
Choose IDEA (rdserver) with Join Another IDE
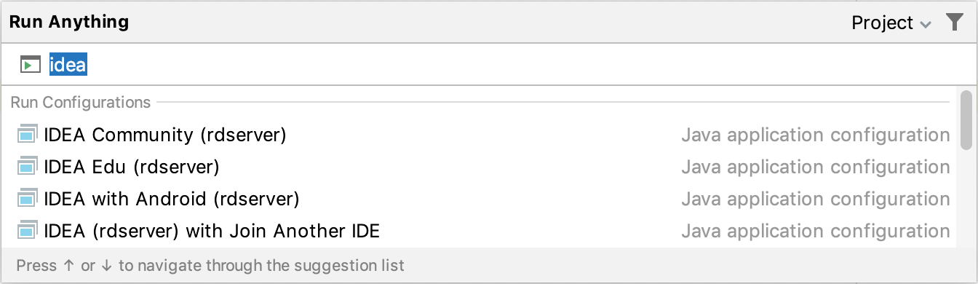point(483,231)
